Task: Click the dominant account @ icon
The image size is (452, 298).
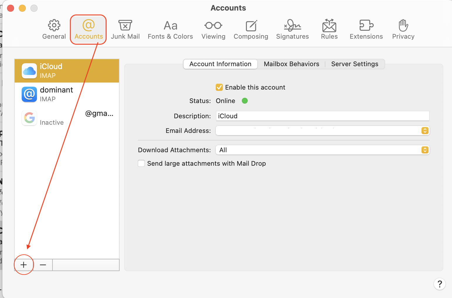Action: point(29,94)
